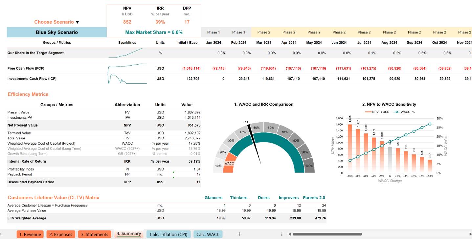Select the Jan 2024 column header
Screen dimensions: 472x239
(214, 43)
